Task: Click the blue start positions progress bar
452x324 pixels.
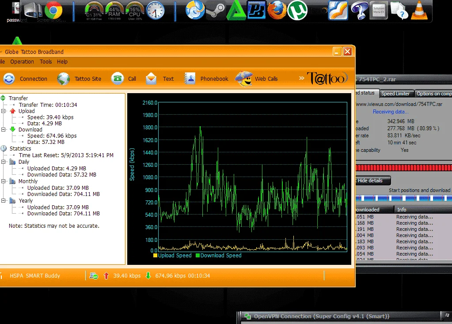Action: click(x=403, y=198)
